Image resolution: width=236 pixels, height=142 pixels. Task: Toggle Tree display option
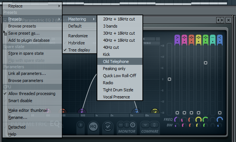click(x=80, y=50)
